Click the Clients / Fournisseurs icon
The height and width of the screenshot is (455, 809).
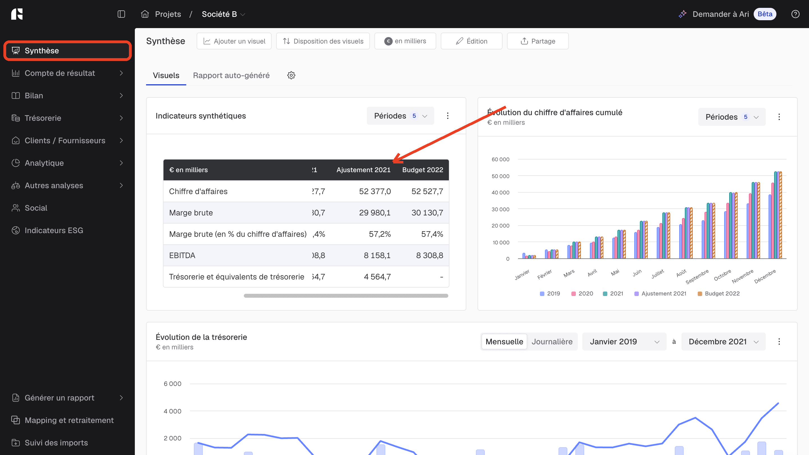coord(16,140)
